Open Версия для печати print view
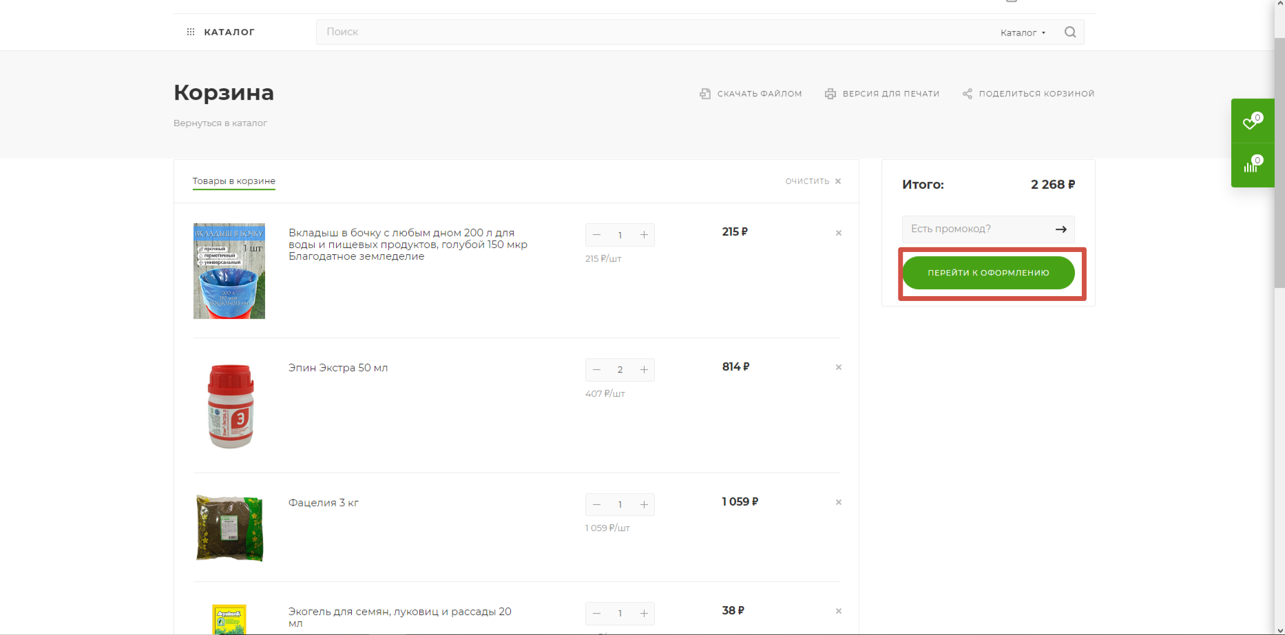Viewport: 1285px width, 635px height. point(882,94)
